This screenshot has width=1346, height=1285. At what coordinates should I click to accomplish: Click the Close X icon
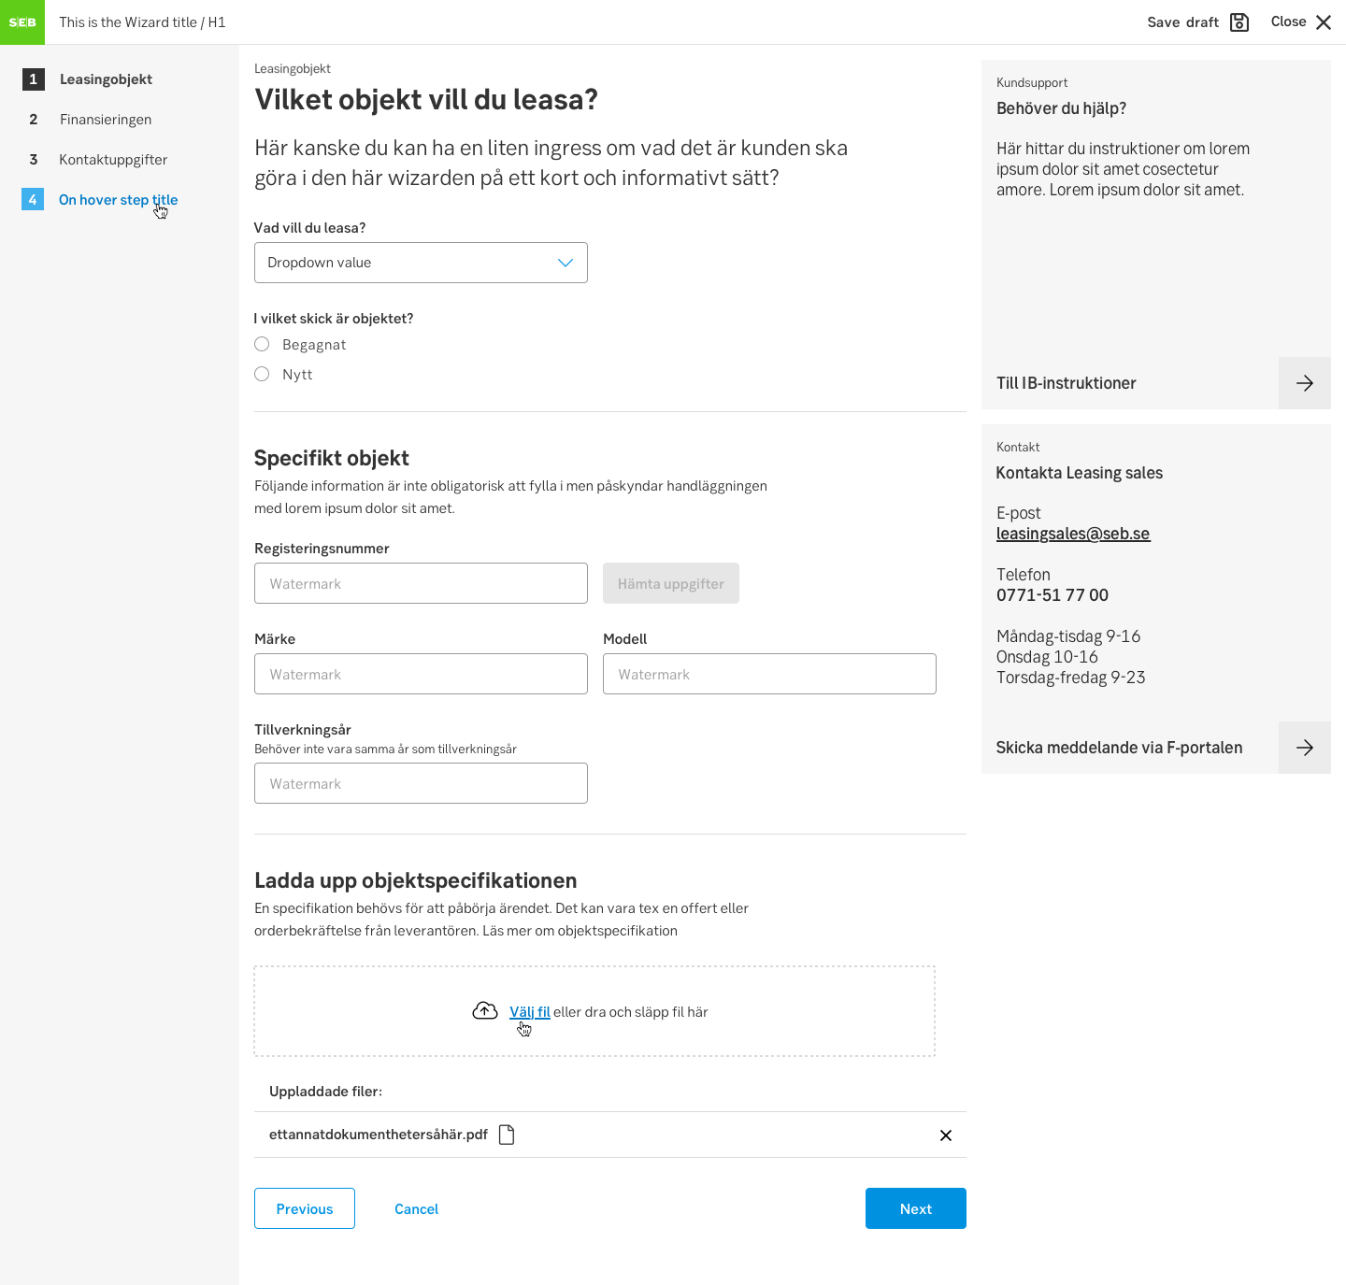coord(1324,22)
